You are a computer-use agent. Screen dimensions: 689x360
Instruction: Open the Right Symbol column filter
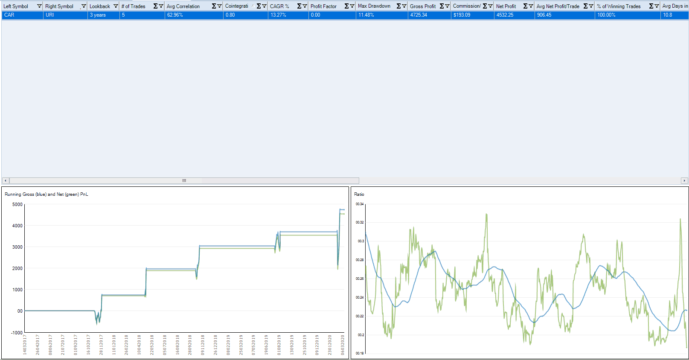coord(84,6)
